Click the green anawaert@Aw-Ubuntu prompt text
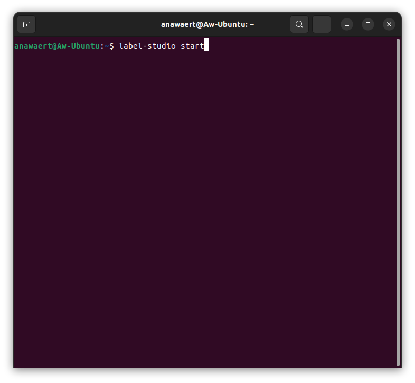415x383 pixels. click(57, 46)
